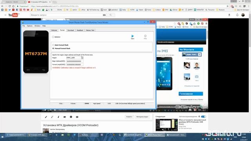Click the Facebook bookmark icon

(17, 10)
